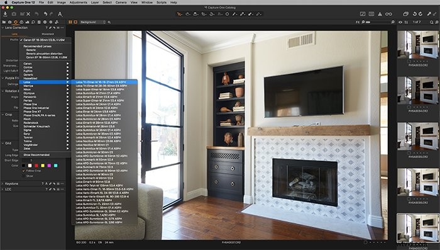Viewport: 440px width, 250px height.
Task: Expand the Zeiss lens submenu
Action: (x=45, y=149)
